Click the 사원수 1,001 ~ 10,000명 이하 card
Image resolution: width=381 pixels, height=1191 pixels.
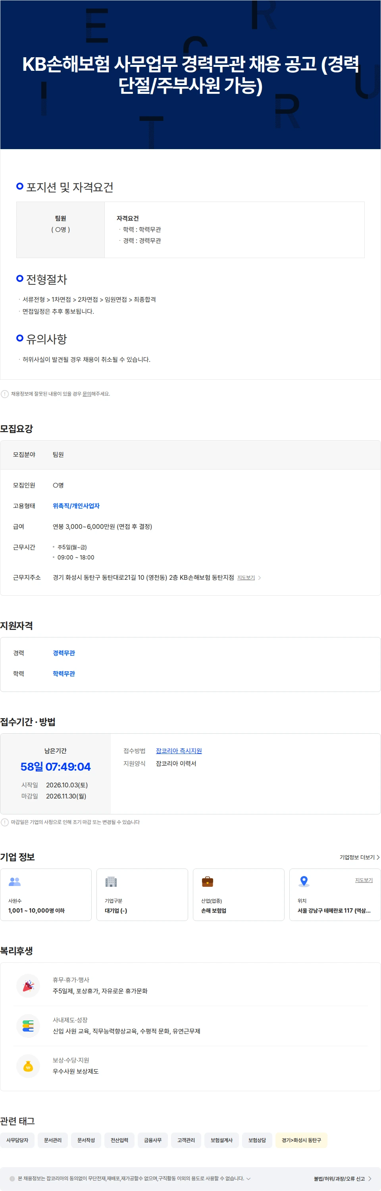(46, 895)
